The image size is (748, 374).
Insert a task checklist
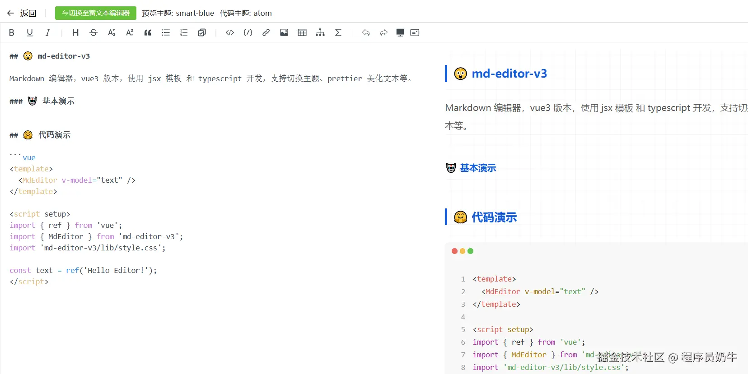[x=202, y=32]
